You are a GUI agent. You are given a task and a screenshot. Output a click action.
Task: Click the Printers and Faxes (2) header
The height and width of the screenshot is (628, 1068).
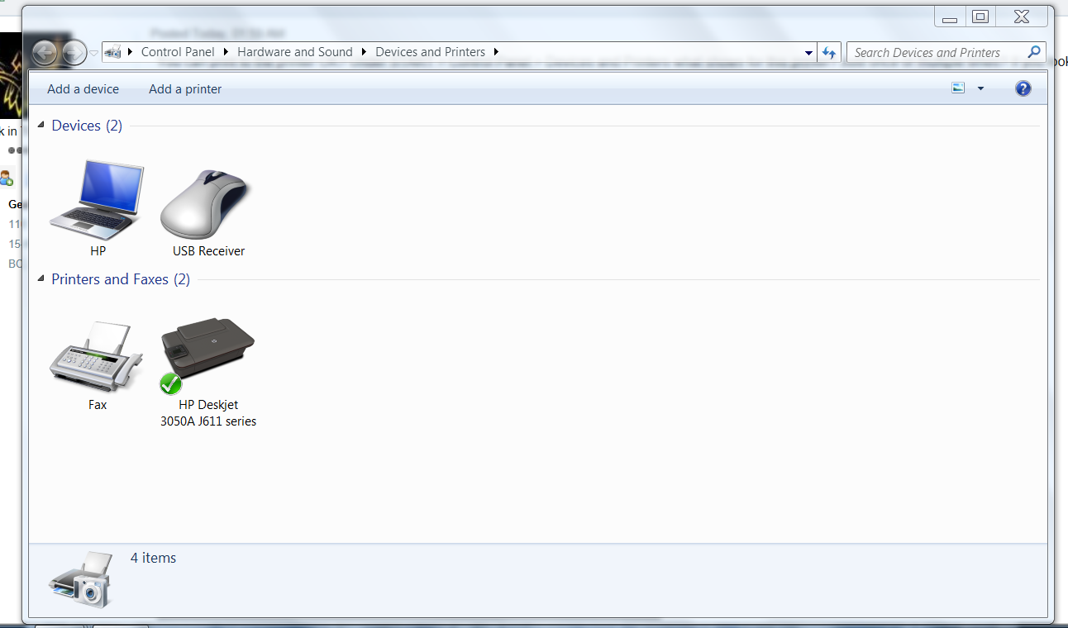[121, 279]
